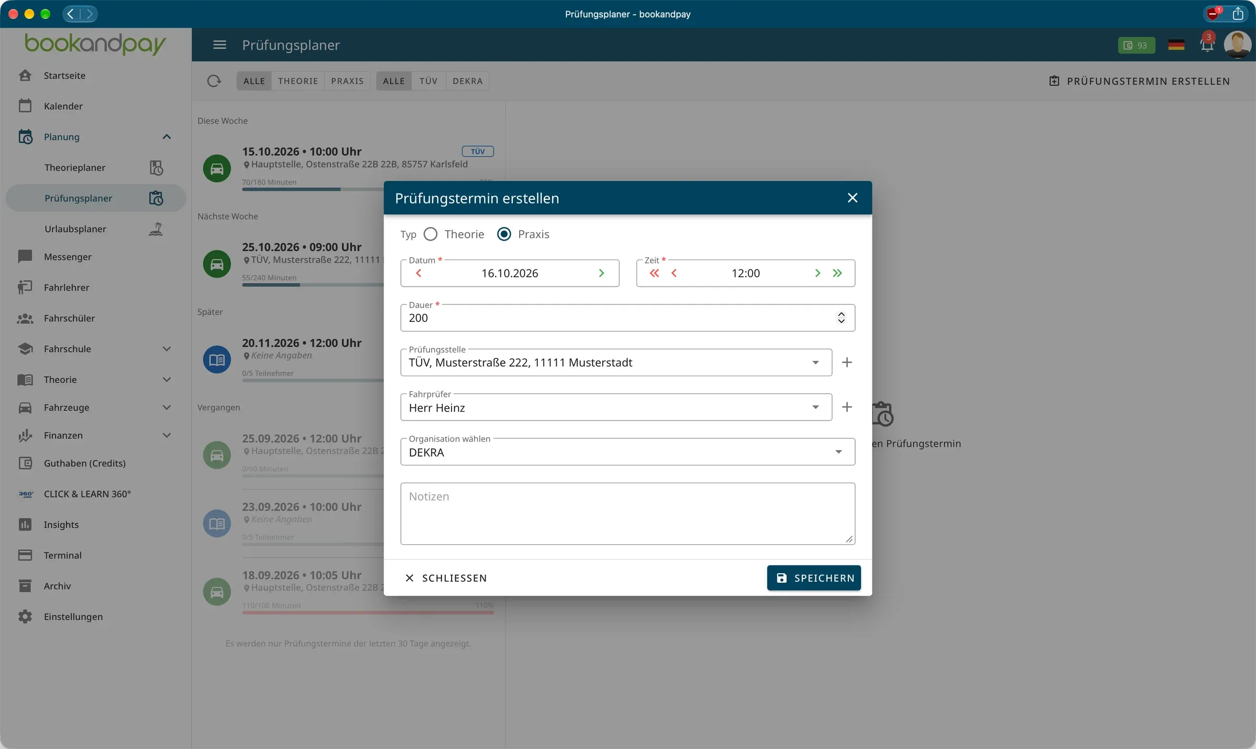Advance date with green arrow in Datum
The width and height of the screenshot is (1256, 749).
[601, 273]
